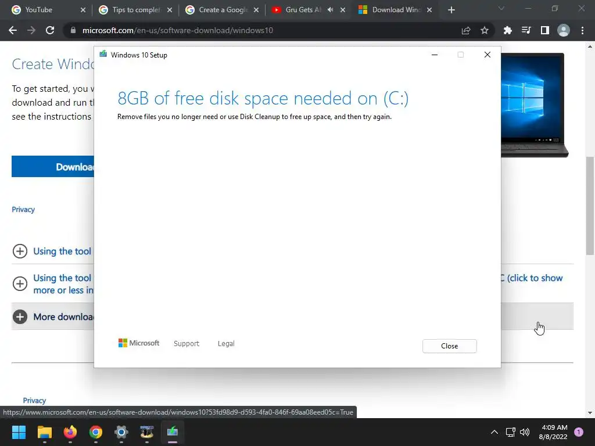Open the Extensions puzzle icon

pos(507,30)
